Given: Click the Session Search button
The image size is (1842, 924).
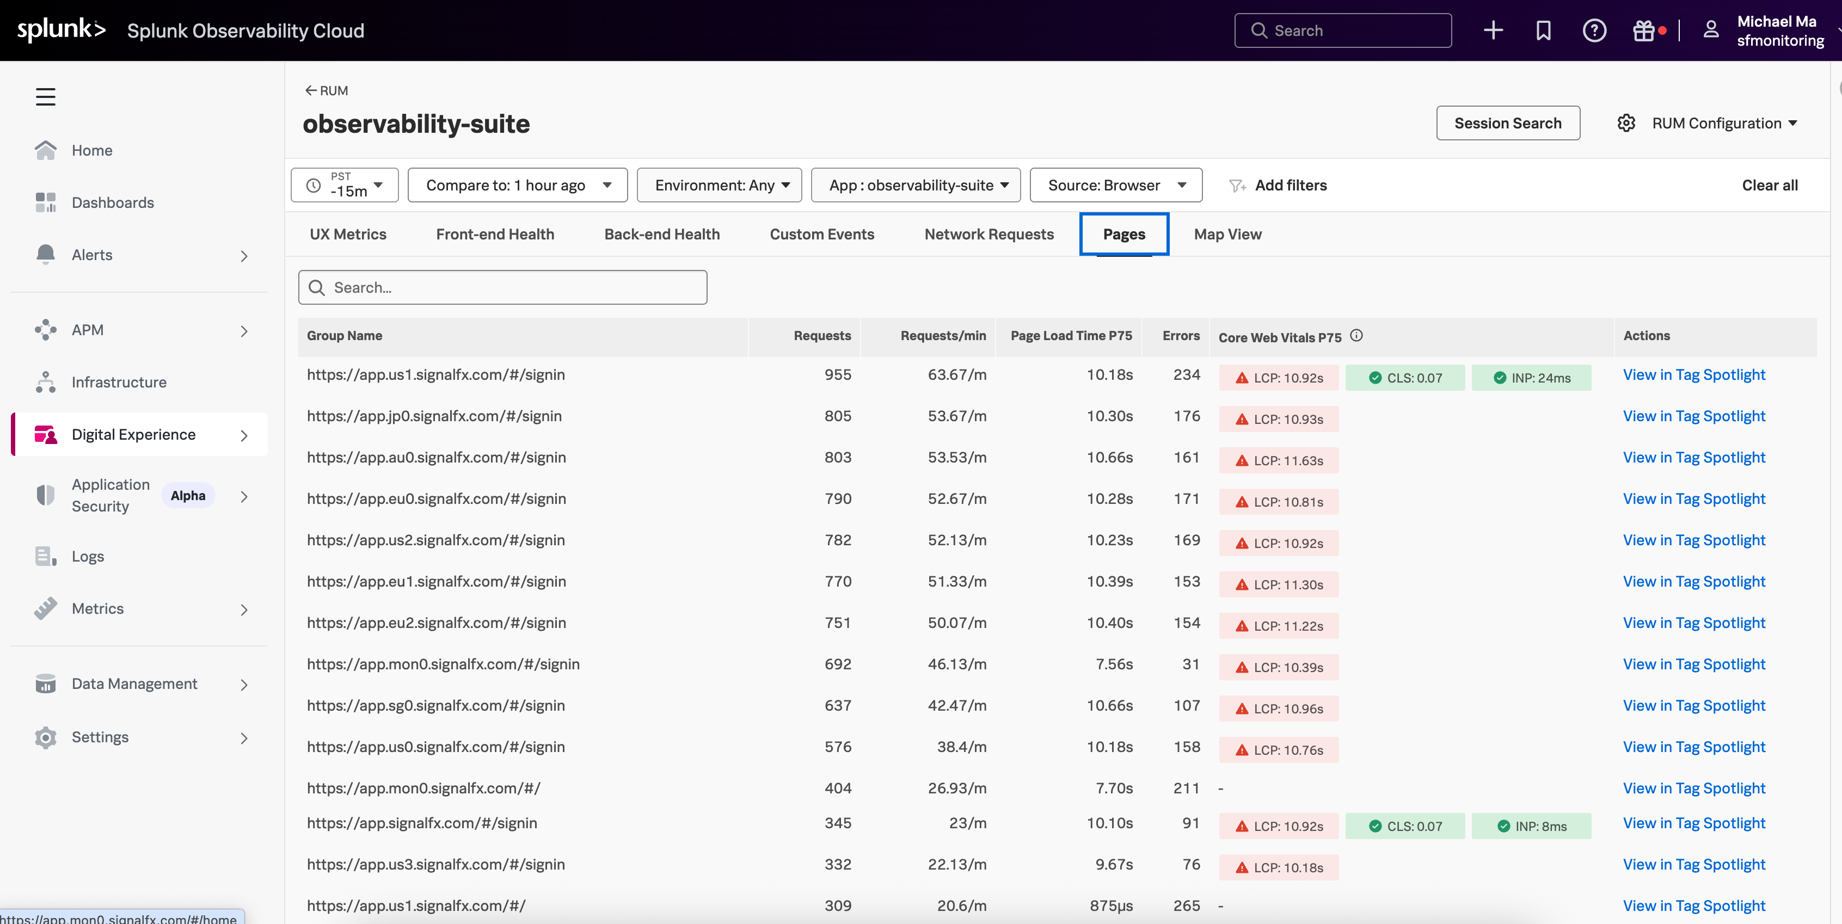Looking at the screenshot, I should (1507, 124).
